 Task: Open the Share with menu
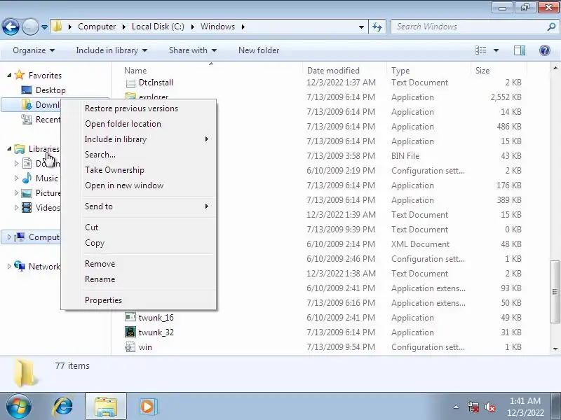pyautogui.click(x=193, y=50)
